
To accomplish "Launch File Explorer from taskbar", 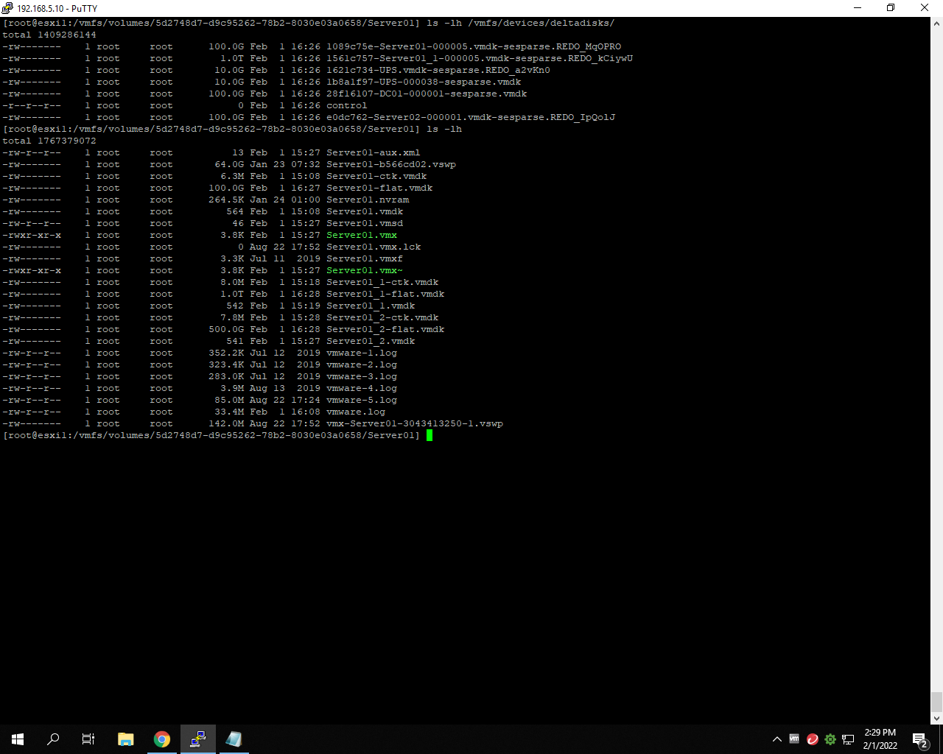I will [x=126, y=739].
